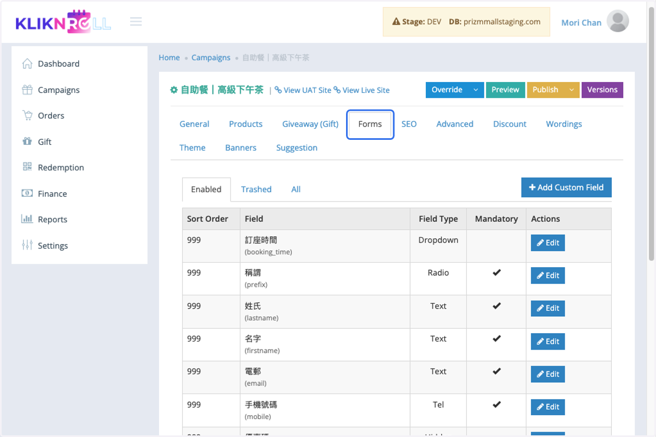
Task: Click the campaign gear icon beside title
Action: pos(174,90)
